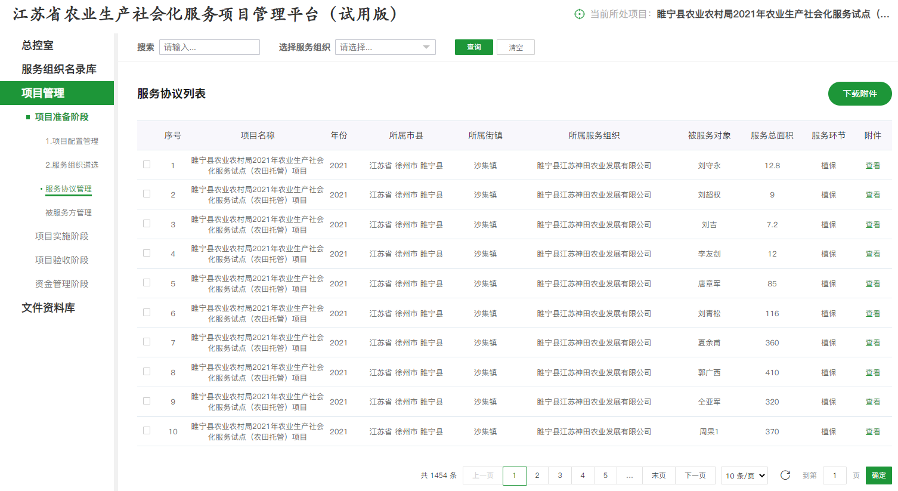The height and width of the screenshot is (491, 898).
Task: Open 查看 link in row 4 李友剑
Action: coord(873,254)
